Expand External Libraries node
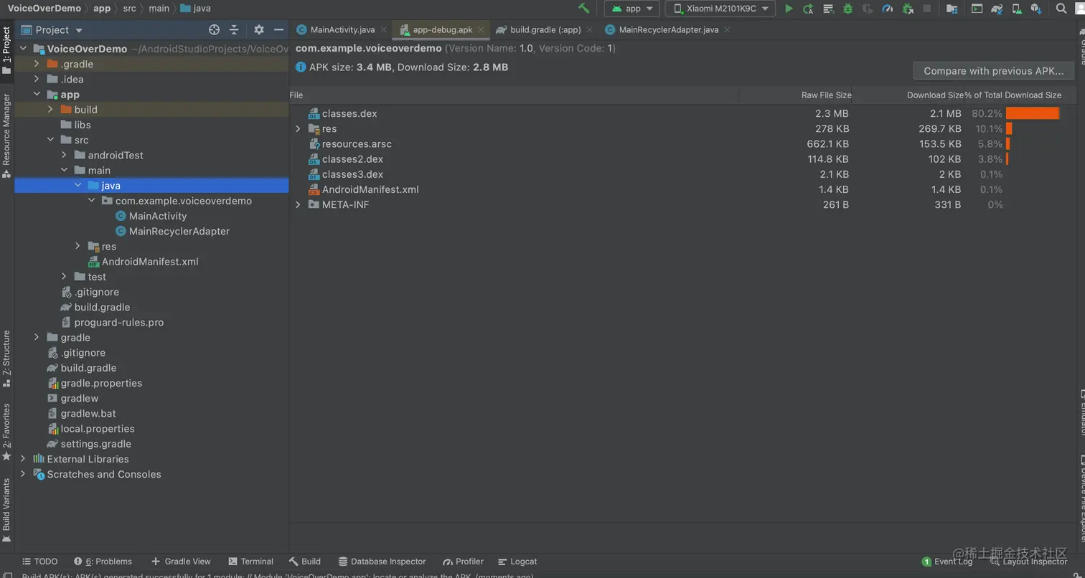1085x578 pixels. pos(23,460)
